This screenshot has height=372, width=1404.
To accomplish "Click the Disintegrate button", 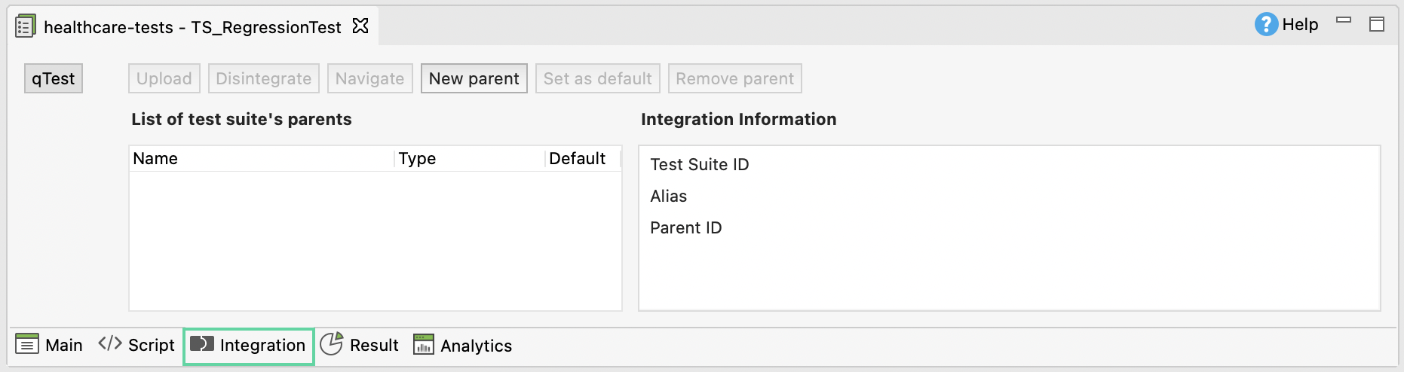I will 263,78.
